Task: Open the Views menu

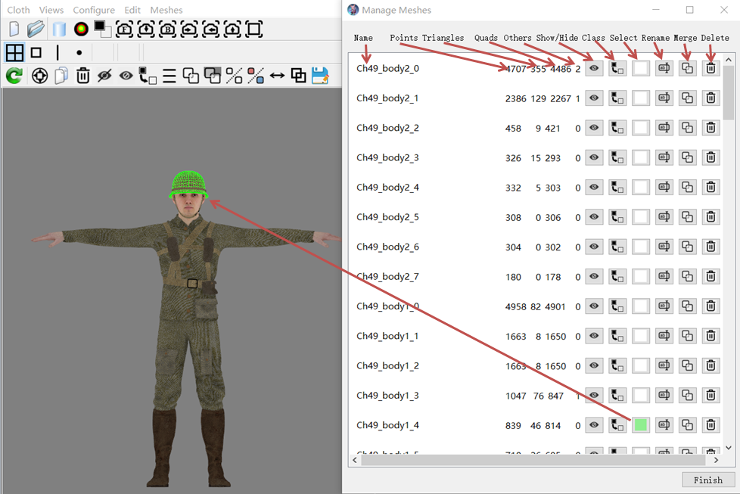Action: click(x=51, y=10)
